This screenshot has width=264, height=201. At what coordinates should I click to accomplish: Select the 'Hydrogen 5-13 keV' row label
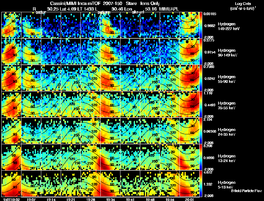coord(227,185)
